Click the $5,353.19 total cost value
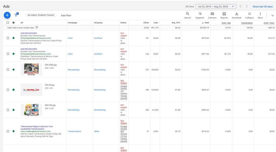The image size is (276, 152). (204, 28)
